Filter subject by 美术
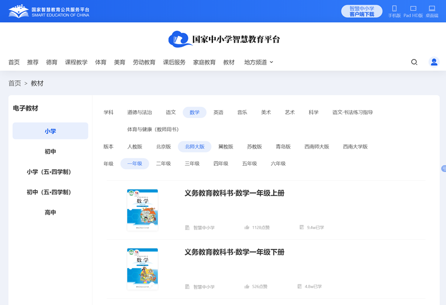The height and width of the screenshot is (305, 446). point(266,112)
